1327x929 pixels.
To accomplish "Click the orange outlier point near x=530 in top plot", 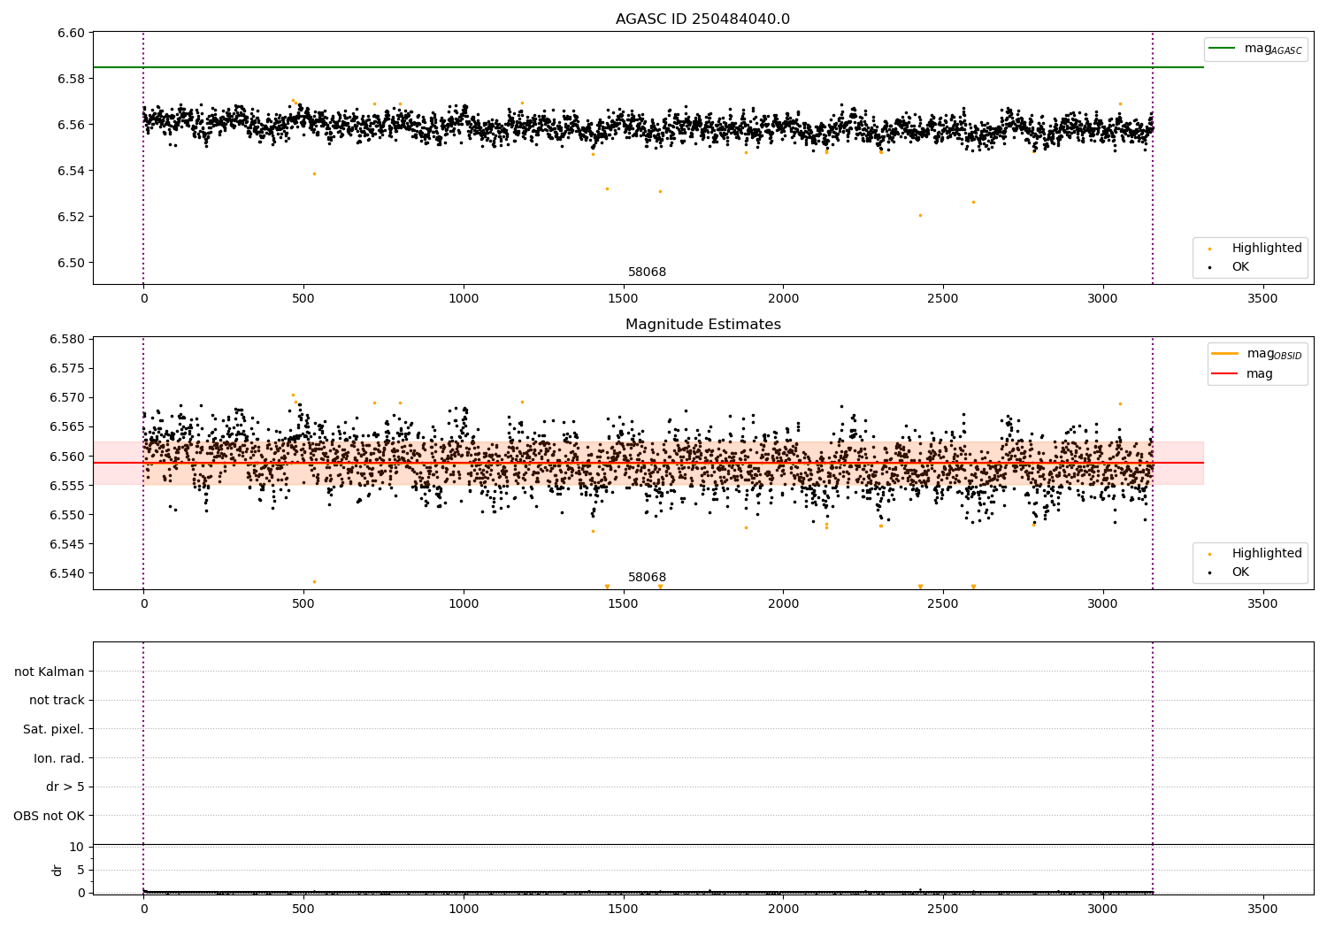I will tap(314, 173).
